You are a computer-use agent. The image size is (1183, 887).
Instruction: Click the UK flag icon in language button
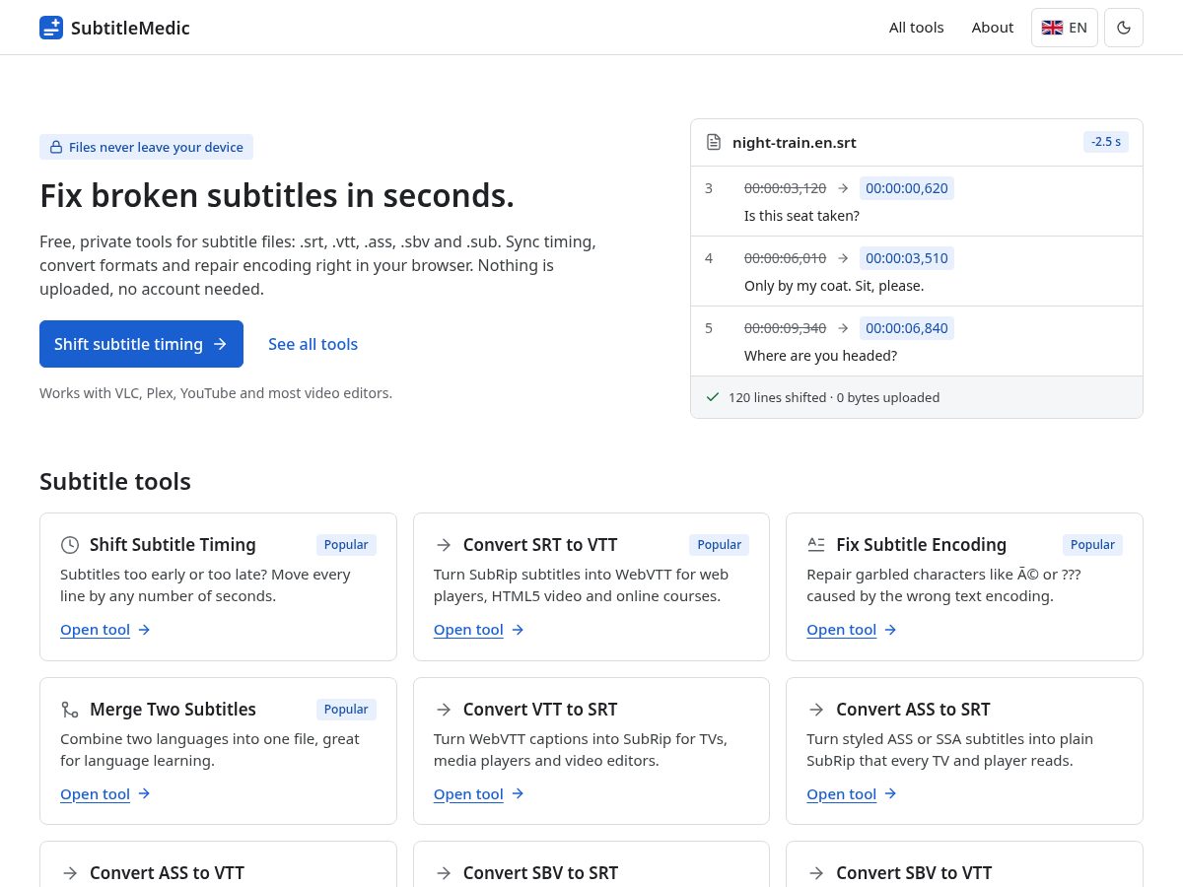1052,28
